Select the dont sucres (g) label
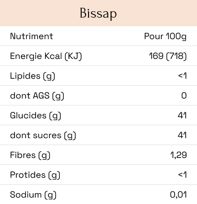Viewport: 197px width, 204px height. click(x=43, y=136)
